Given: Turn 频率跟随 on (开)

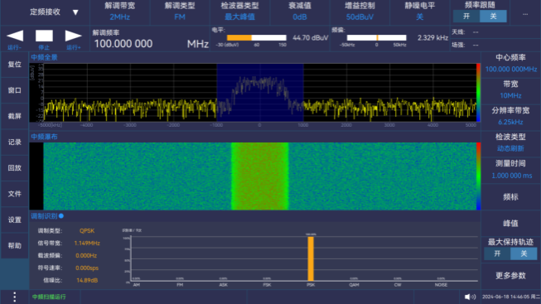Looking at the screenshot, I should tap(466, 17).
